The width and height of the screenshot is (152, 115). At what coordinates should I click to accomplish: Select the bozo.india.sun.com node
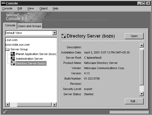tap(17, 45)
